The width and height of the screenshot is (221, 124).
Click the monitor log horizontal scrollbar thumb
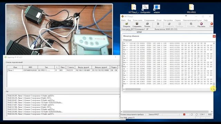133,89
